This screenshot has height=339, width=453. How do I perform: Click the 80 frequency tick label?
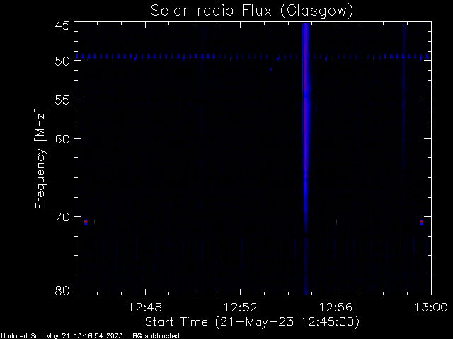click(62, 290)
